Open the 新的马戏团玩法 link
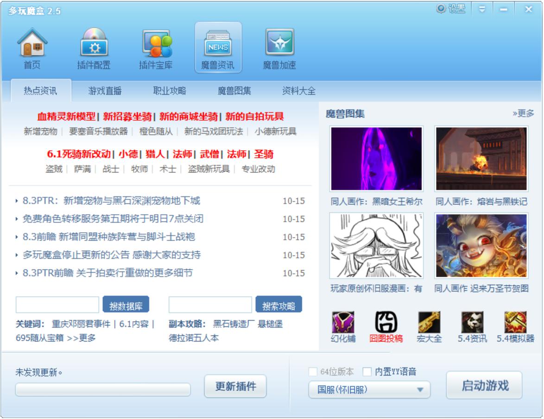 [214, 131]
